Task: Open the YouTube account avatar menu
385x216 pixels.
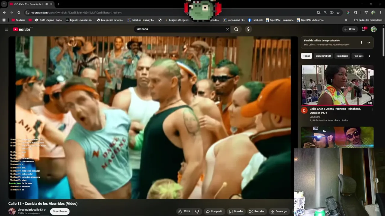Action: 374,29
